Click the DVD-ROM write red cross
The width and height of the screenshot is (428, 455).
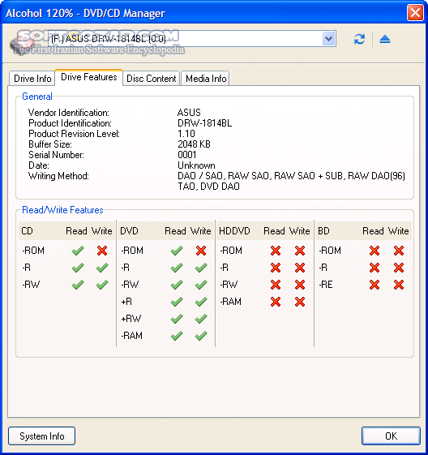pyautogui.click(x=201, y=251)
